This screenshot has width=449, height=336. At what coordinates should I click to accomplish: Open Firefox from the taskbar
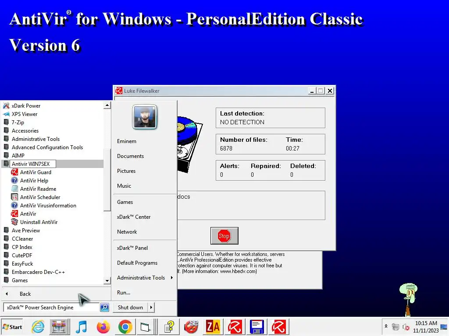[103, 327]
